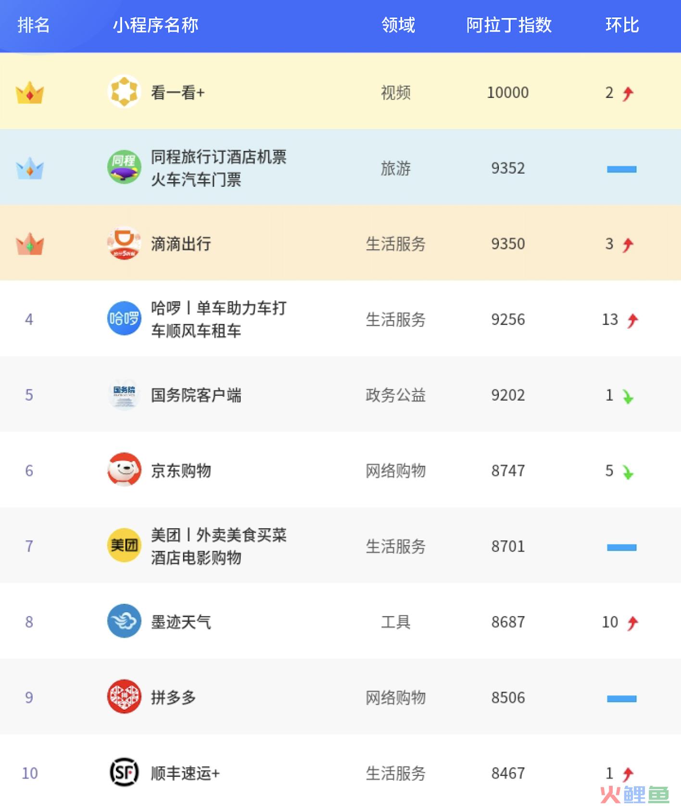
Task: Click the yellow 美团 app icon
Action: 124,545
